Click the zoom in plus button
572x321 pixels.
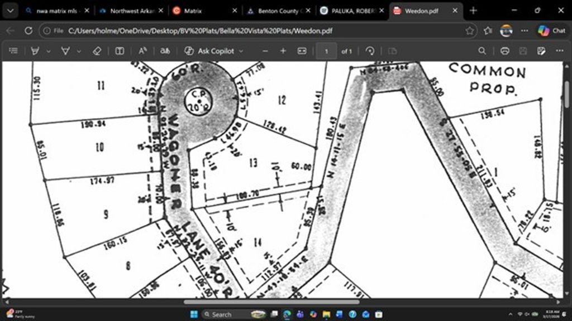(x=283, y=51)
